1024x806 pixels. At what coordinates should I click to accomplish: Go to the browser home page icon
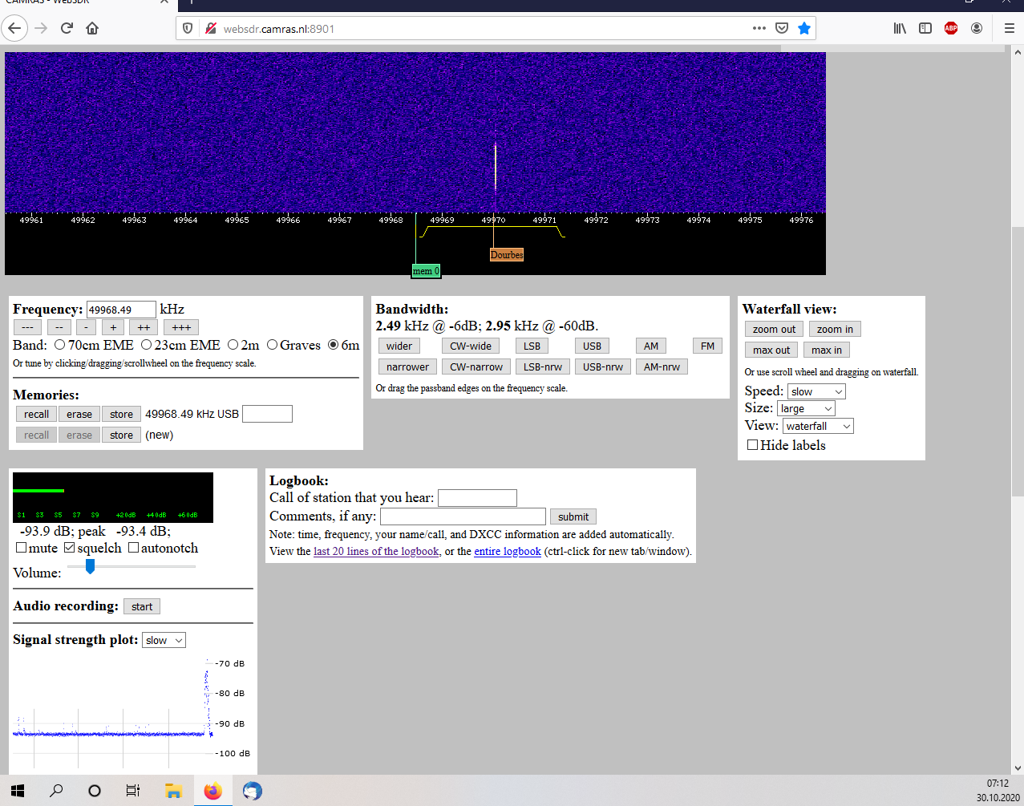coord(92,28)
